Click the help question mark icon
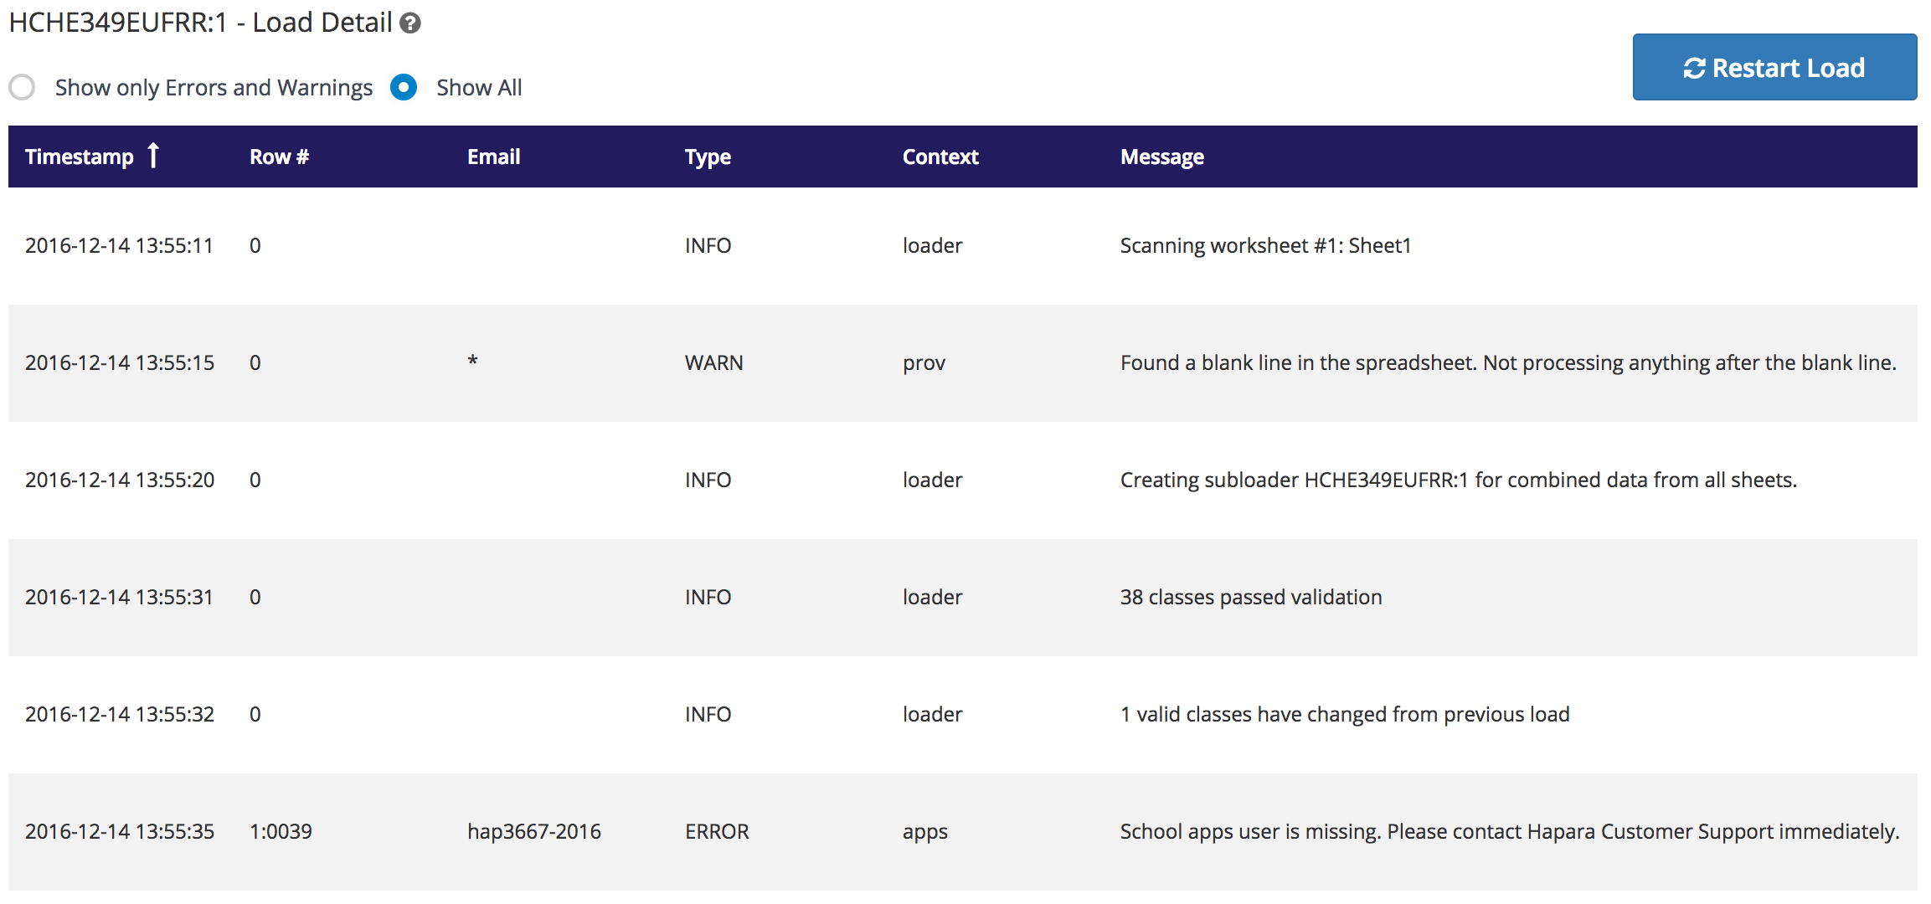The width and height of the screenshot is (1931, 904). pyautogui.click(x=410, y=23)
